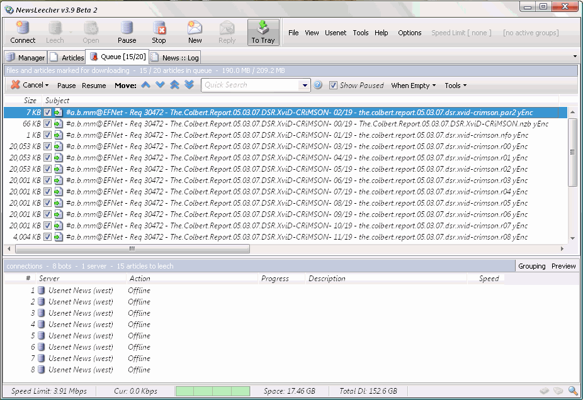This screenshot has width=583, height=400.
Task: Click in the Quick Search input field
Action: click(251, 85)
